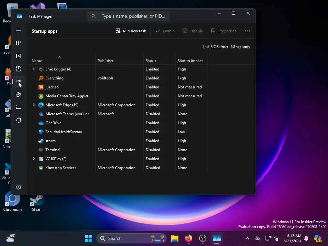Open the Performance page icon
Screen dimensions: 328x246
(x=19, y=56)
